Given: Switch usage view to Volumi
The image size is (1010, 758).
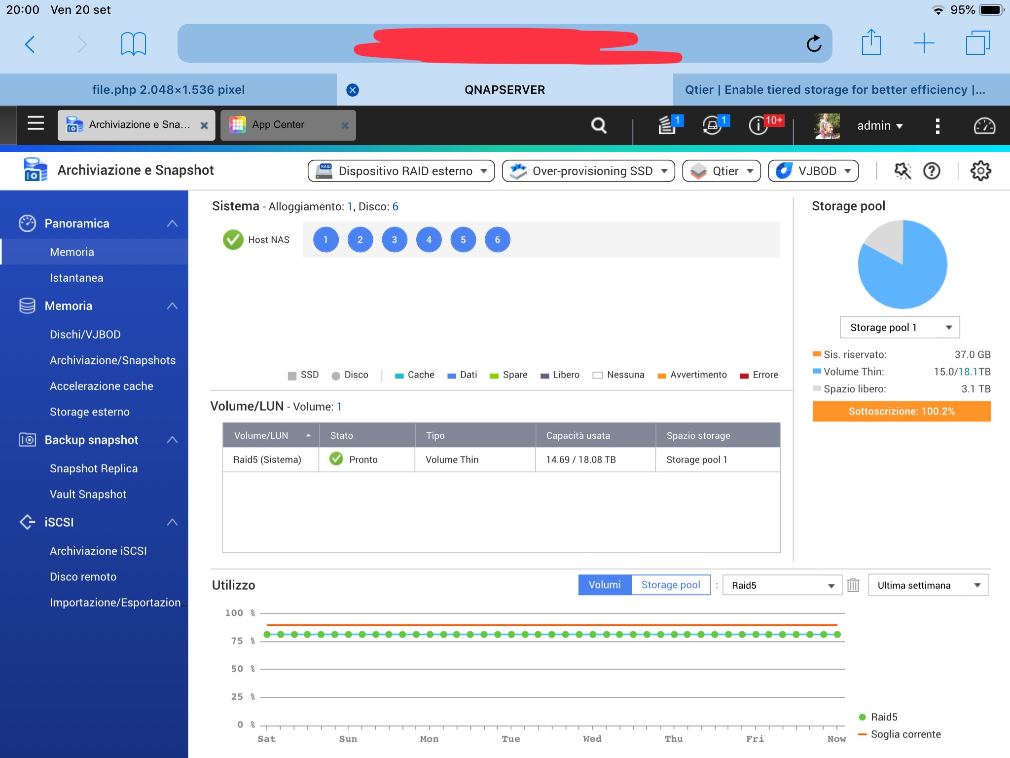Looking at the screenshot, I should [x=605, y=585].
